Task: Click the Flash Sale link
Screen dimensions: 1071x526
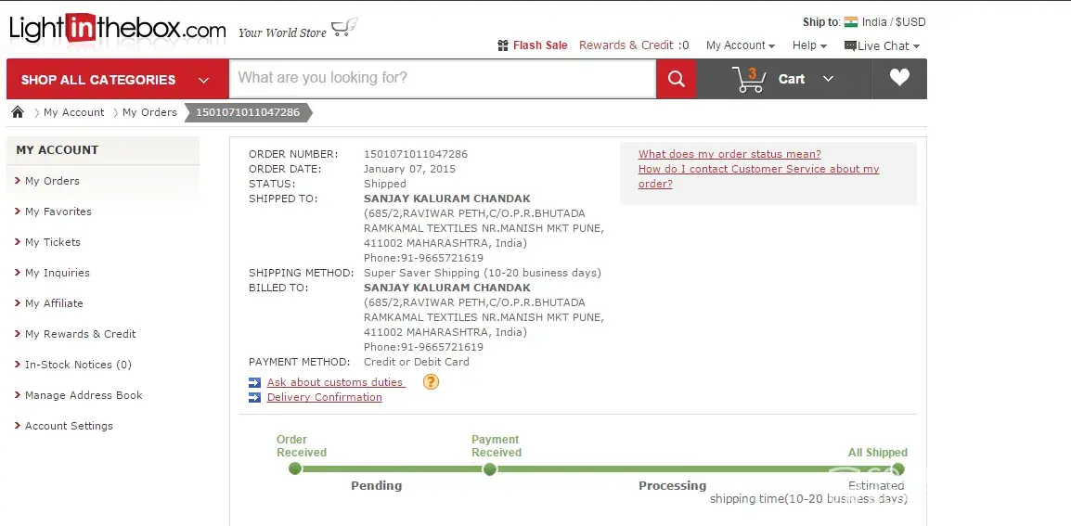Action: tap(540, 45)
